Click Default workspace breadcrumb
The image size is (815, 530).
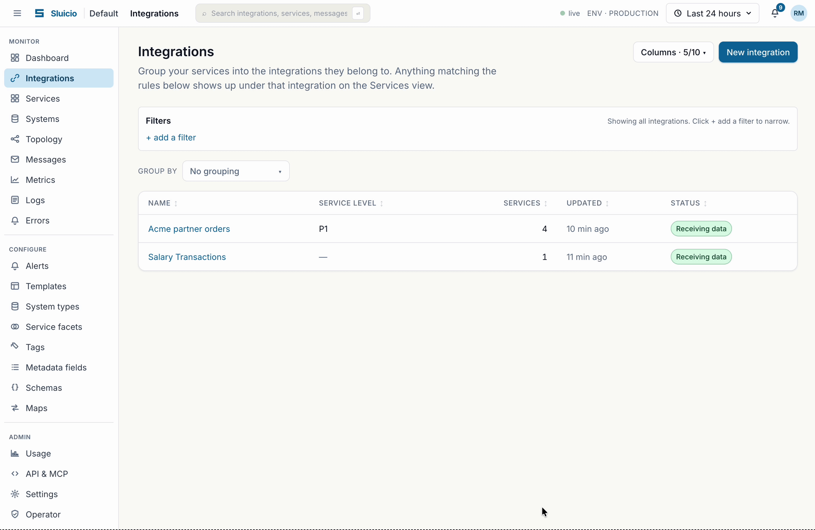point(104,13)
